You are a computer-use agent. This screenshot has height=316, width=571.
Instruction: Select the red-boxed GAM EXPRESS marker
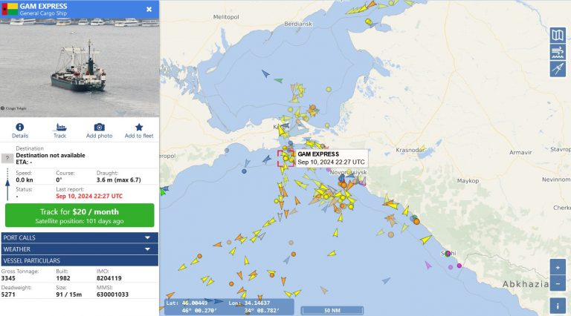point(285,158)
